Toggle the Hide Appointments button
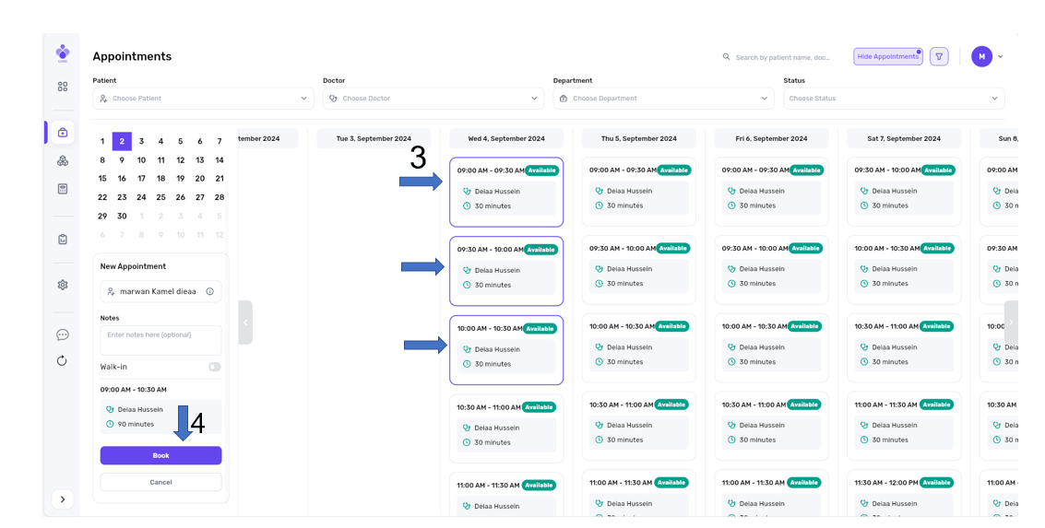The height and width of the screenshot is (528, 1045). (x=887, y=57)
